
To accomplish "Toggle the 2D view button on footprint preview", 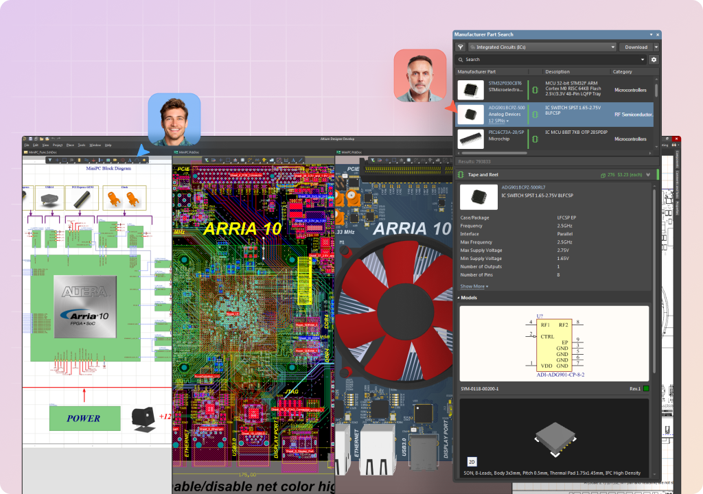I will pyautogui.click(x=472, y=461).
